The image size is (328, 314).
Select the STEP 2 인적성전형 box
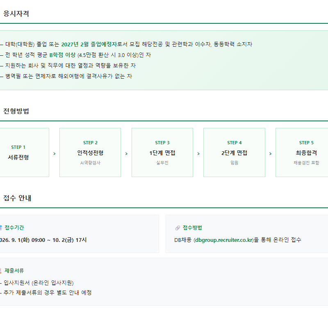point(90,152)
